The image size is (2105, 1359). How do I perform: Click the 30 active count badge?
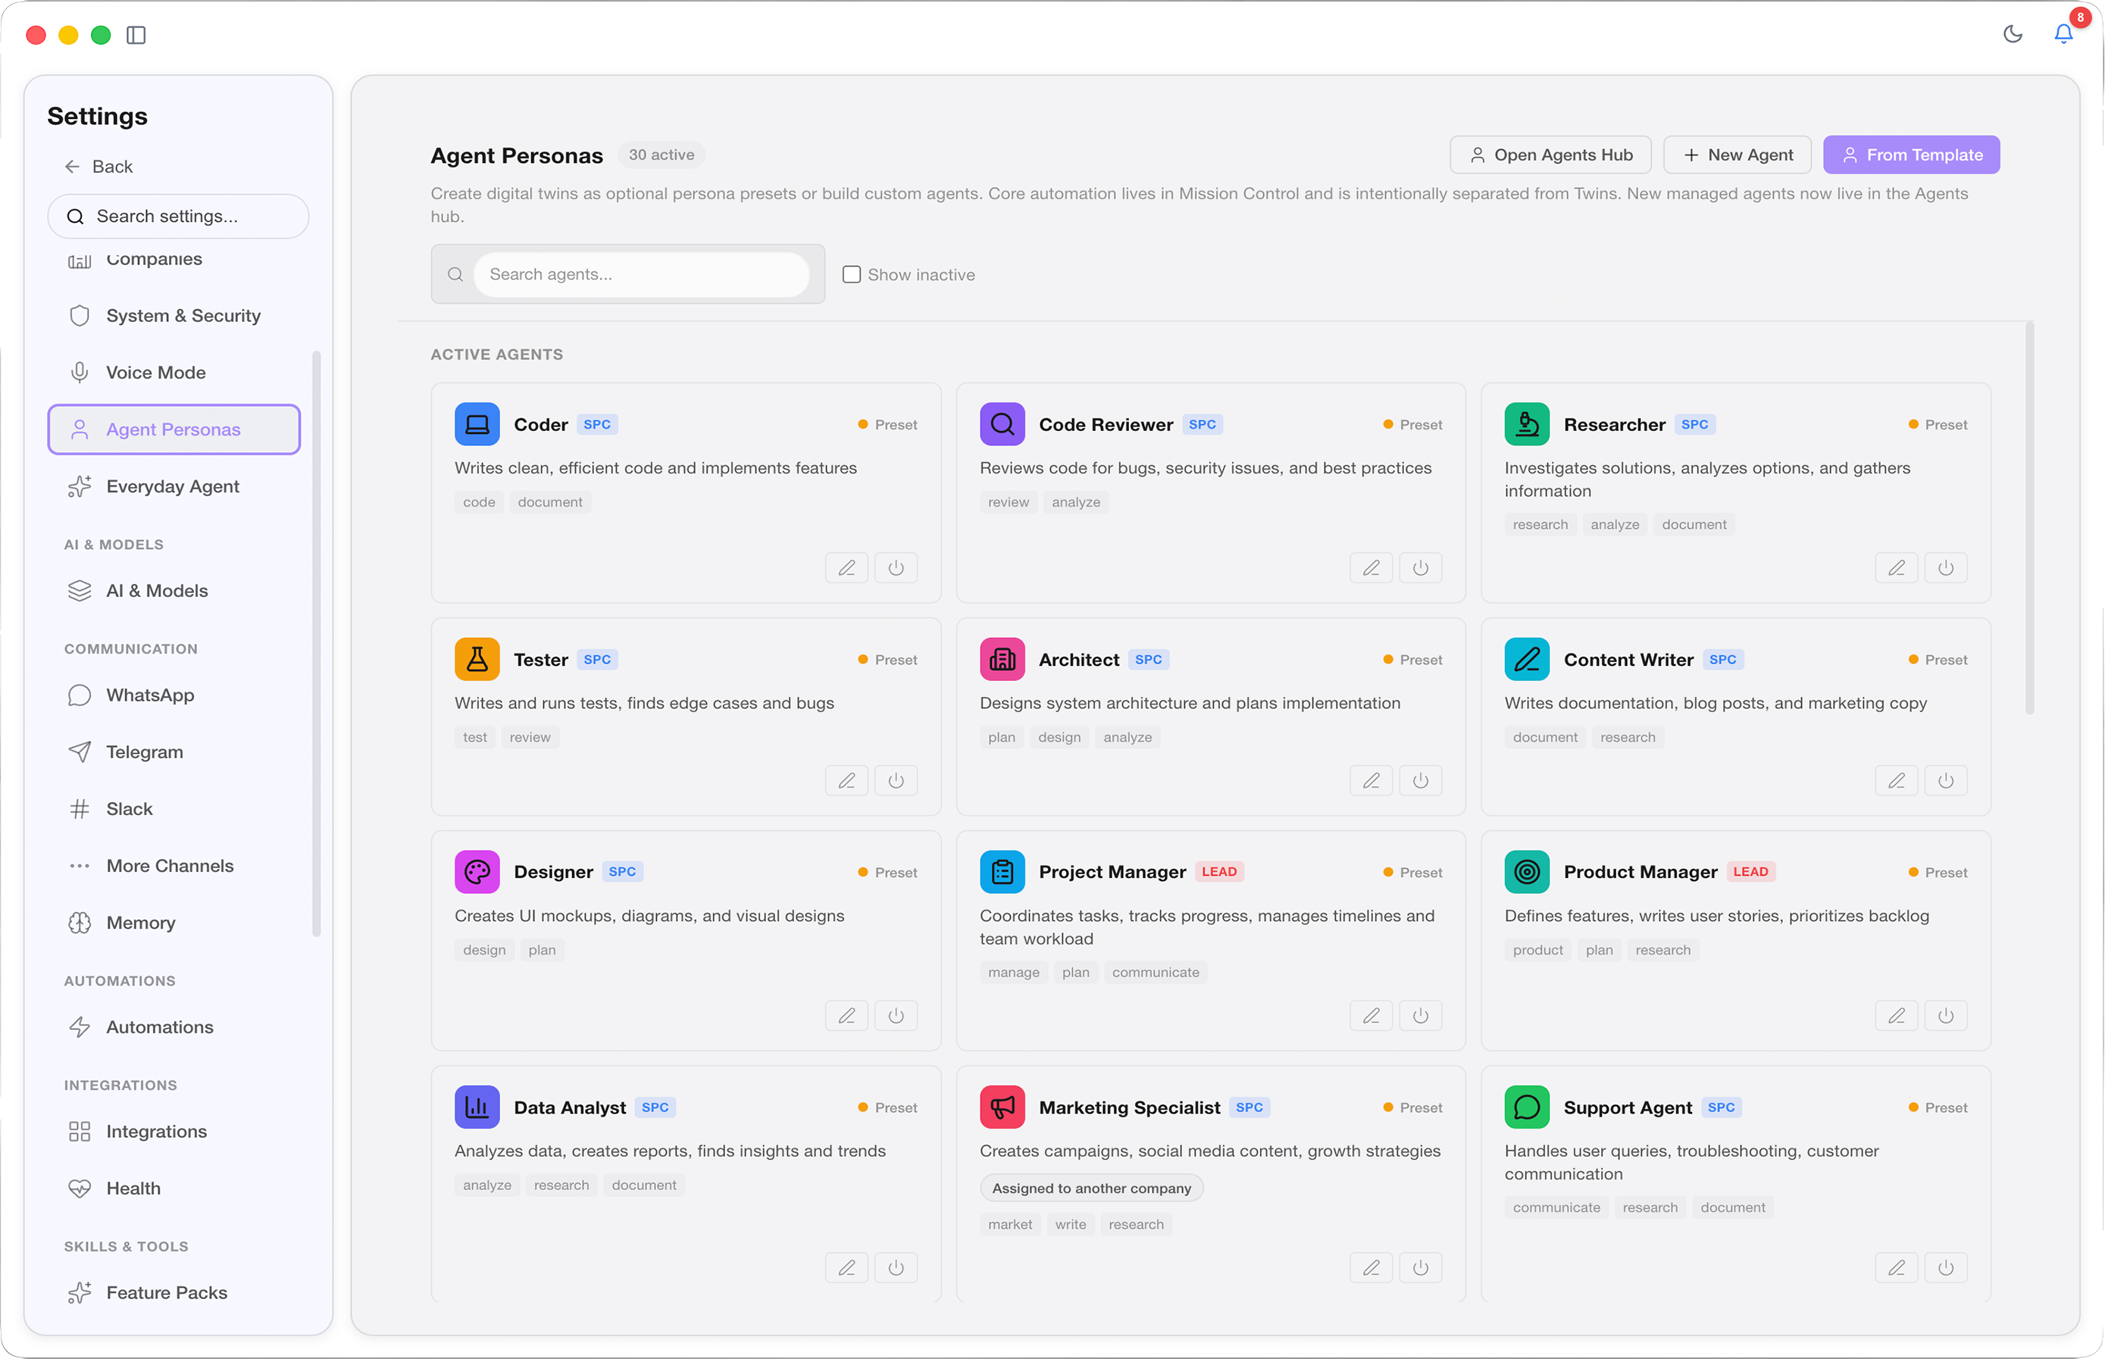pyautogui.click(x=661, y=155)
